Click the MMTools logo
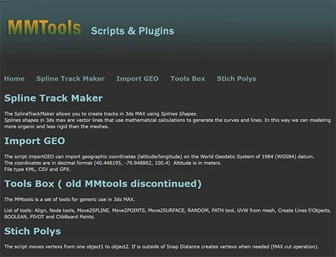 44,28
